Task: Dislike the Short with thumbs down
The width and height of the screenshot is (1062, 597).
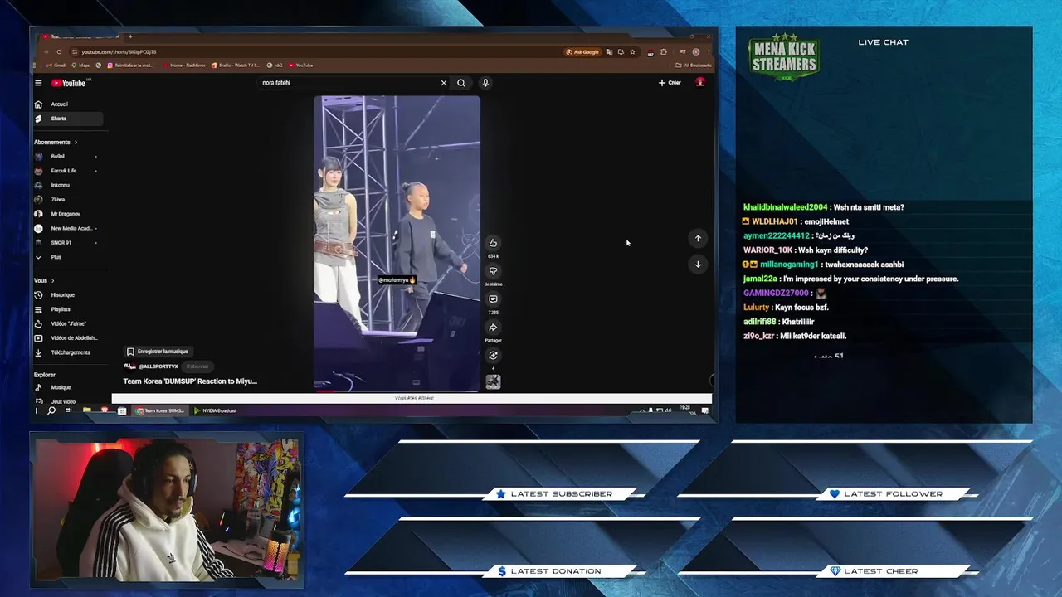Action: click(x=493, y=271)
